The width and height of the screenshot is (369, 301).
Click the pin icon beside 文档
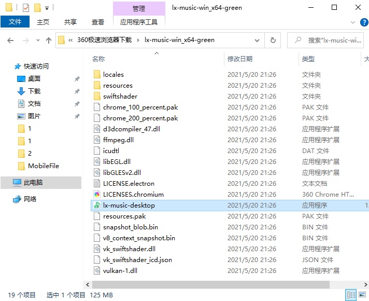pyautogui.click(x=77, y=104)
